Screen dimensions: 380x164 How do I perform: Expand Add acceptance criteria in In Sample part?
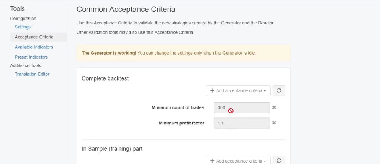238,161
